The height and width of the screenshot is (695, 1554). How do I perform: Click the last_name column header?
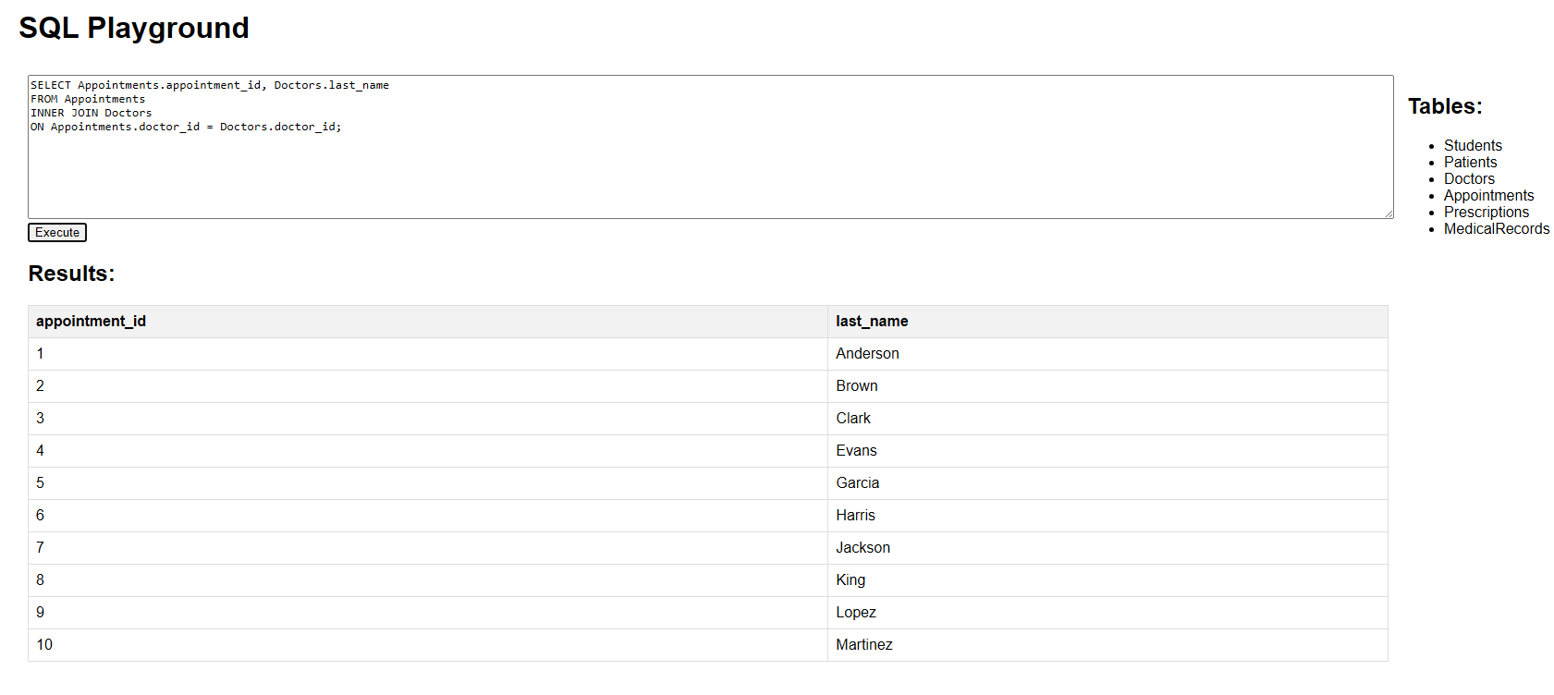pos(872,322)
